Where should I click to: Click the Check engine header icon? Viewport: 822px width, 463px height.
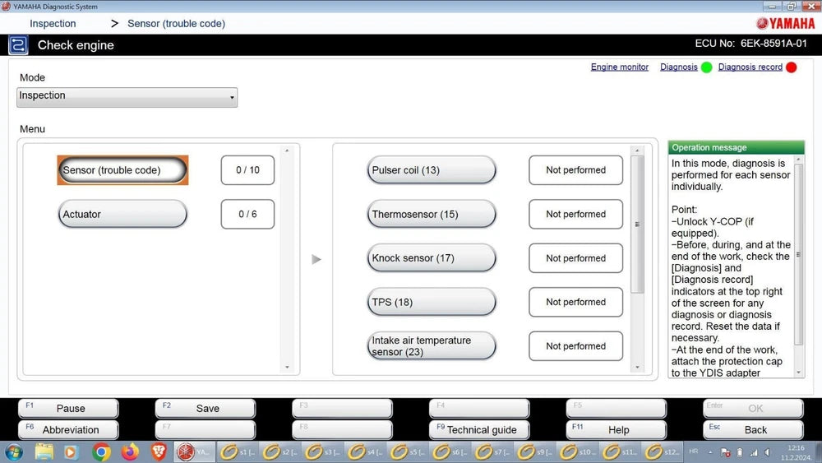[18, 45]
